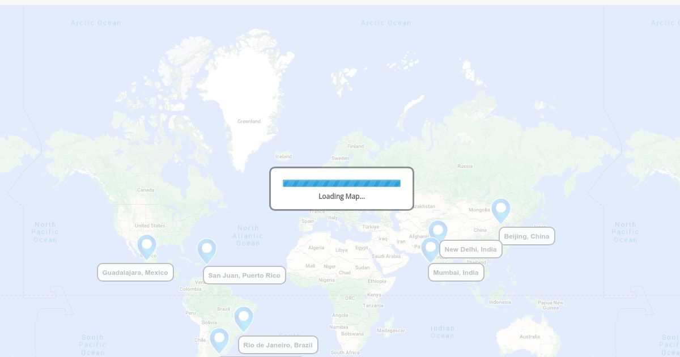Click the Ethiopia map label

tap(377, 281)
